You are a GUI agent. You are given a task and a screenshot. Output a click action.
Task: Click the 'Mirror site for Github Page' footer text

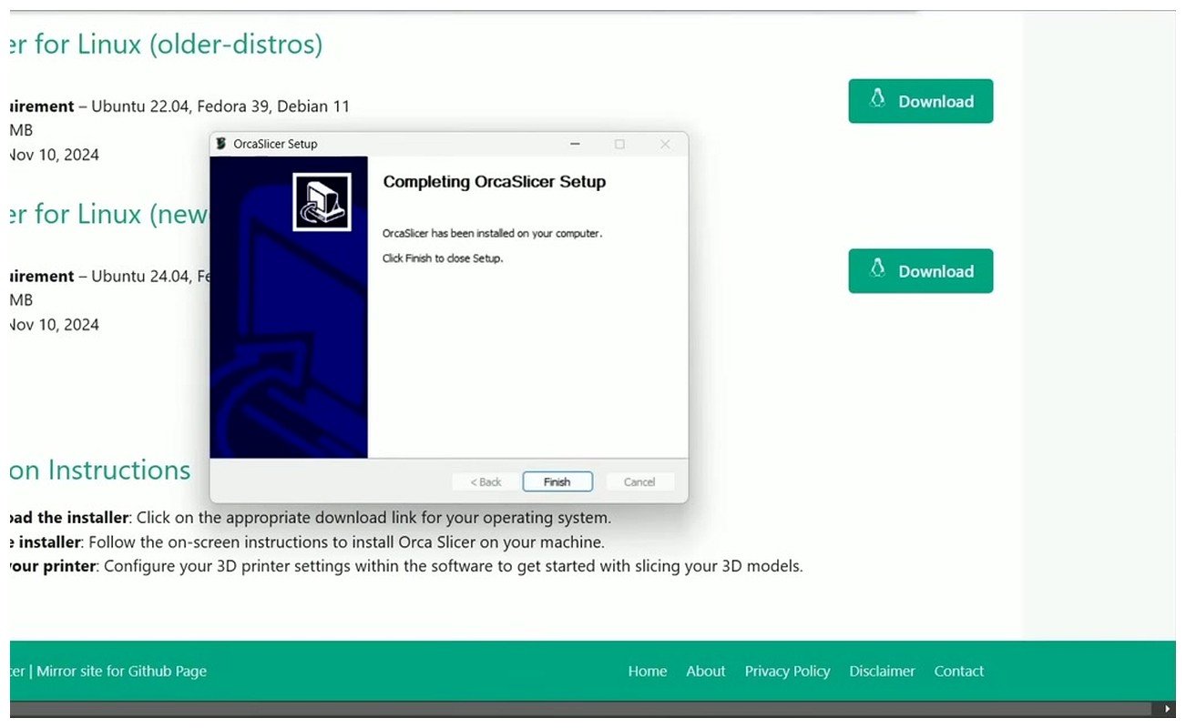coord(122,671)
